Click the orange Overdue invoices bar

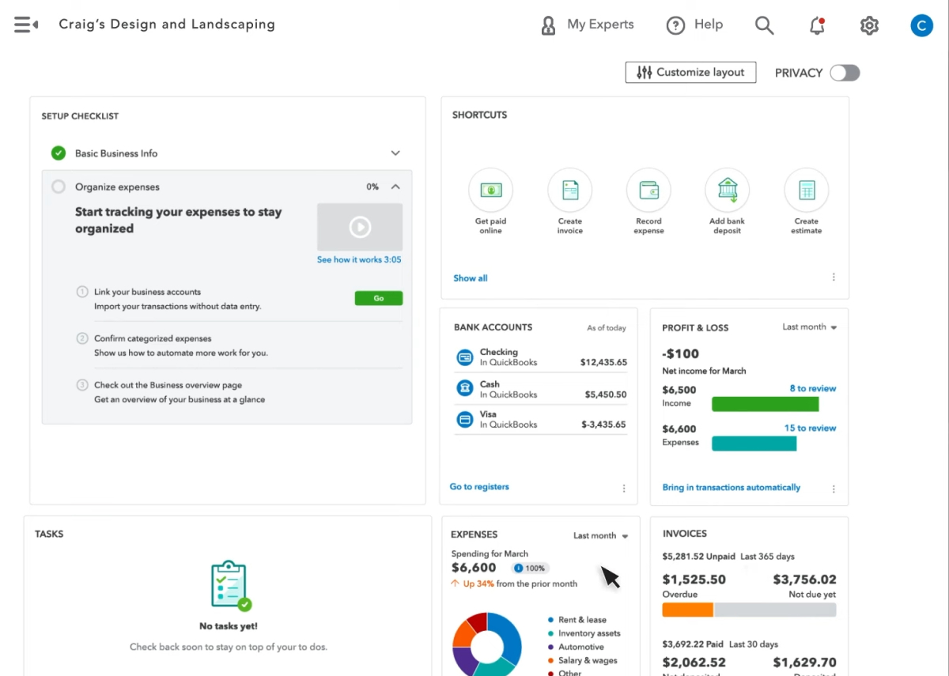coord(687,610)
